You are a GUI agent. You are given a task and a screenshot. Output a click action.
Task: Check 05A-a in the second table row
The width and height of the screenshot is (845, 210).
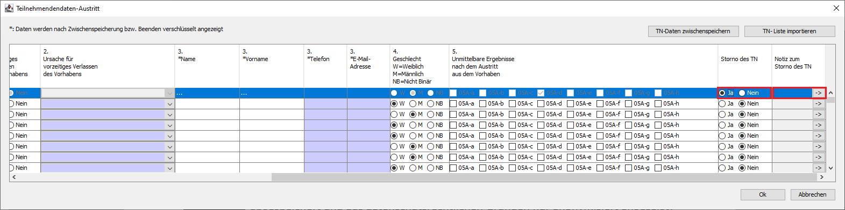[453, 103]
